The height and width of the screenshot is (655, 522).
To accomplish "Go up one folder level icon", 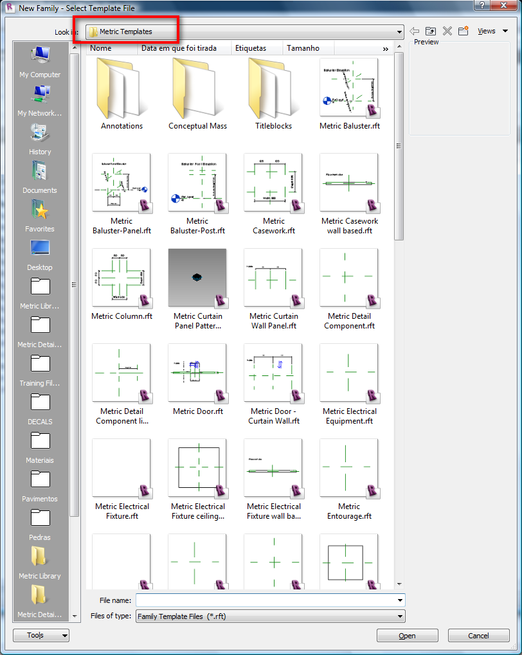I will 431,31.
